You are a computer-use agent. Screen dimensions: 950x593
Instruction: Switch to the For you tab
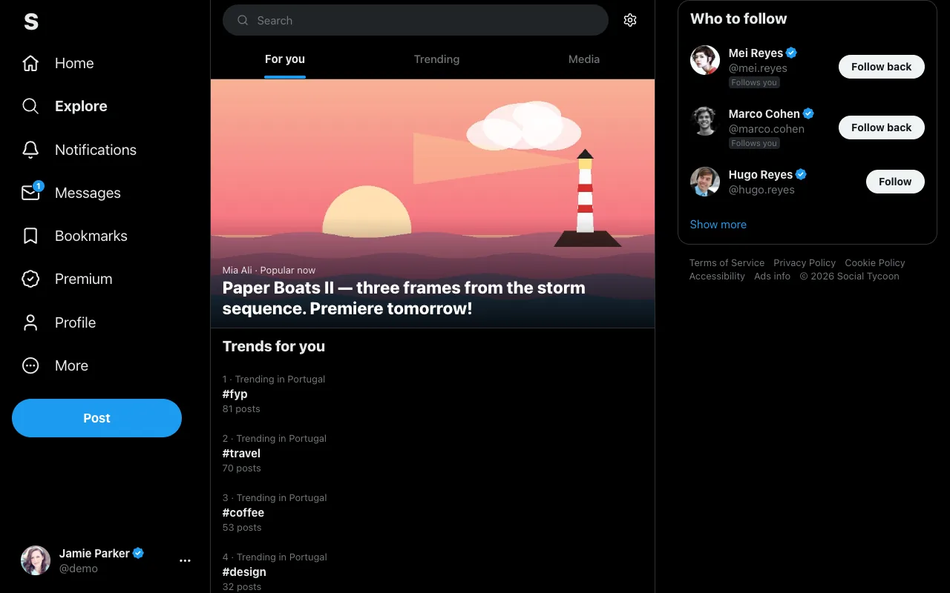coord(285,59)
